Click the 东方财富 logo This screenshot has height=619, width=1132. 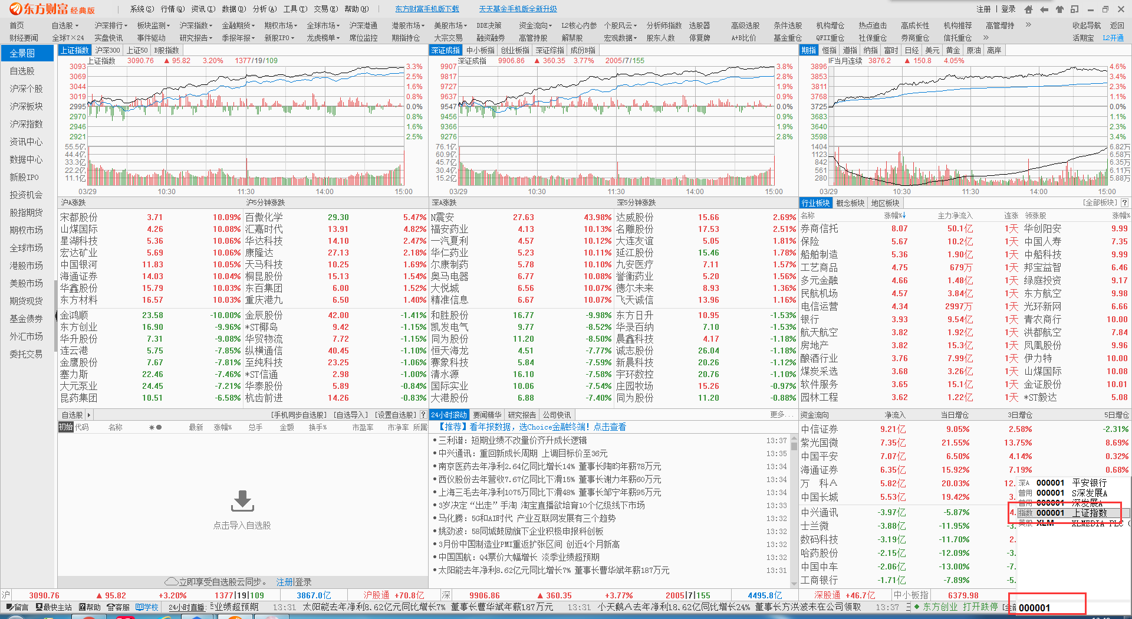pos(52,9)
